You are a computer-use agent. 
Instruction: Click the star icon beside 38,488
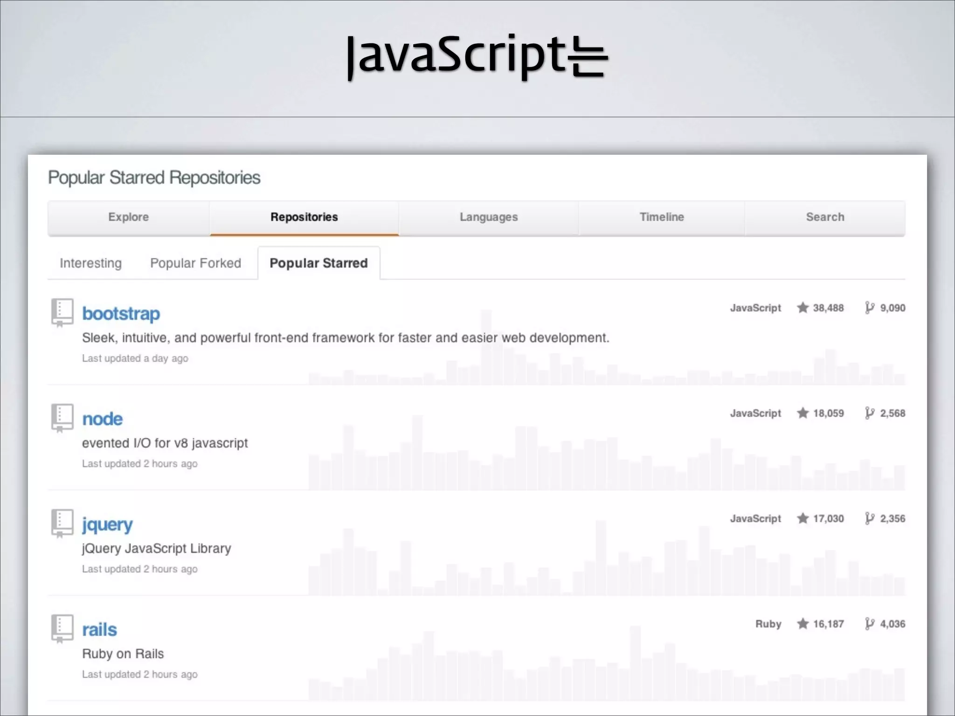pyautogui.click(x=803, y=308)
